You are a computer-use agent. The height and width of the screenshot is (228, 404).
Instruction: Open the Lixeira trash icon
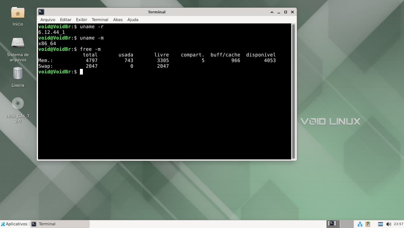pos(18,73)
